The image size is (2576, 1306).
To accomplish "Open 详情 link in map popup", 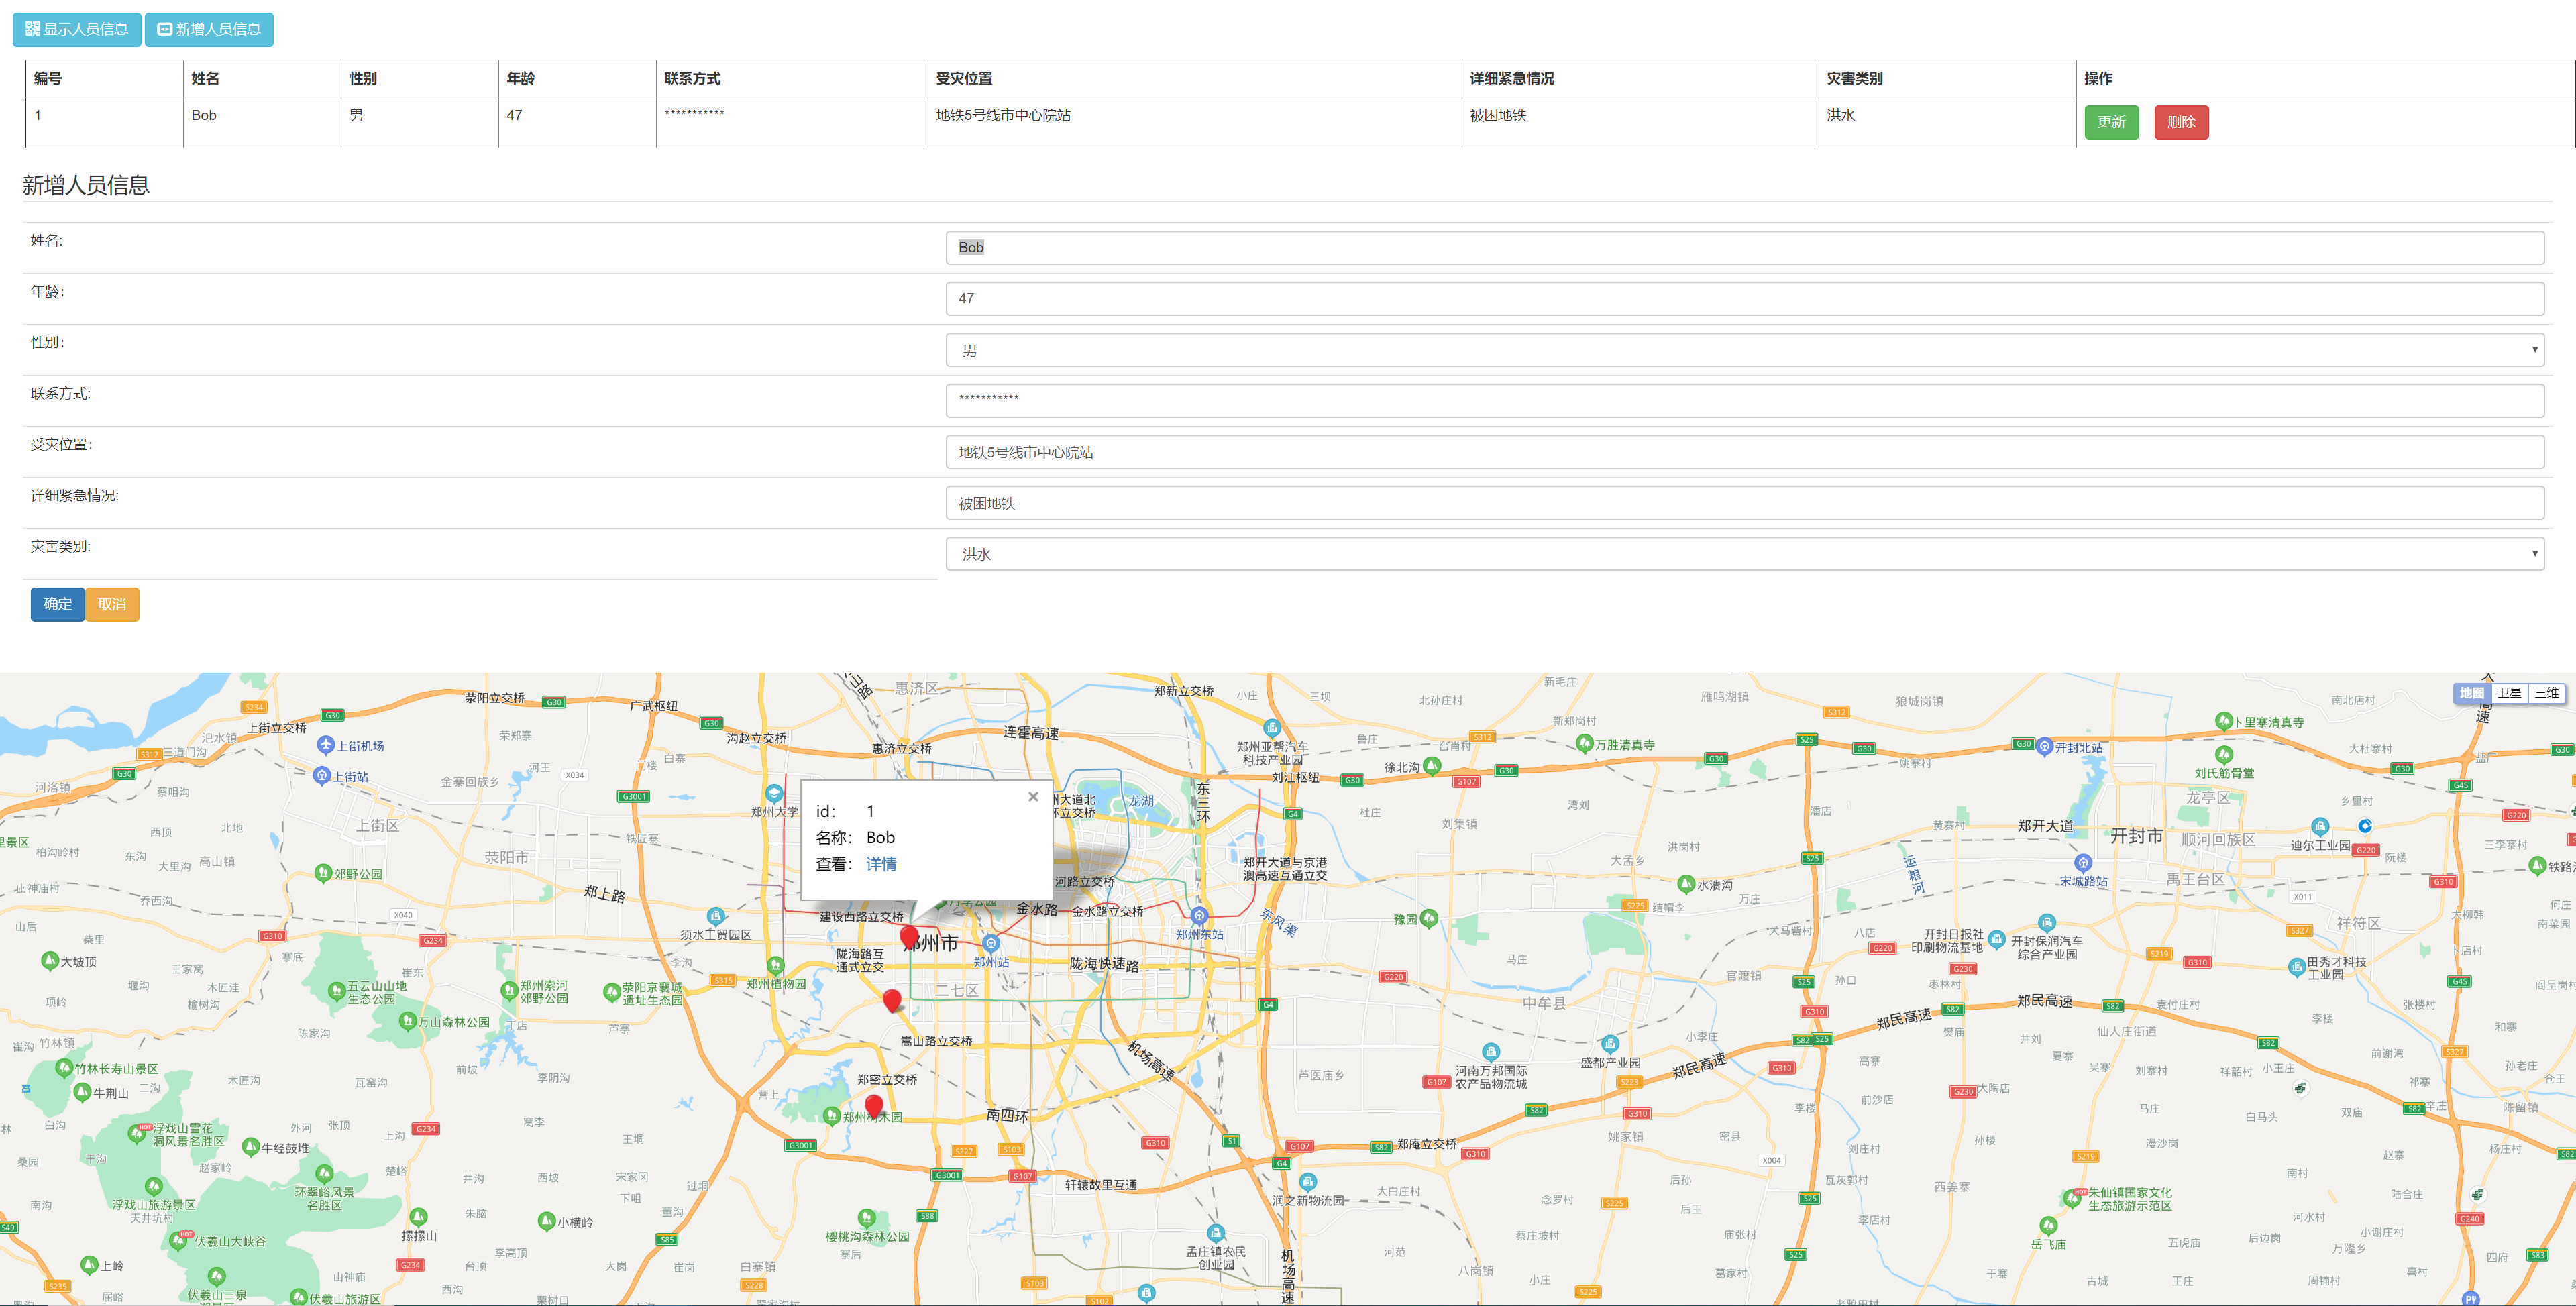I will click(x=881, y=864).
